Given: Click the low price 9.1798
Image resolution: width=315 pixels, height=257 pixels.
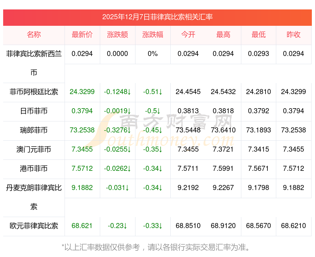Looking at the screenshot, I should (x=259, y=187).
